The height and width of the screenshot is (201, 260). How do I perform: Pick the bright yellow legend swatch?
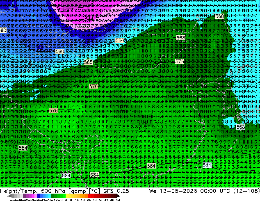pos(67,196)
